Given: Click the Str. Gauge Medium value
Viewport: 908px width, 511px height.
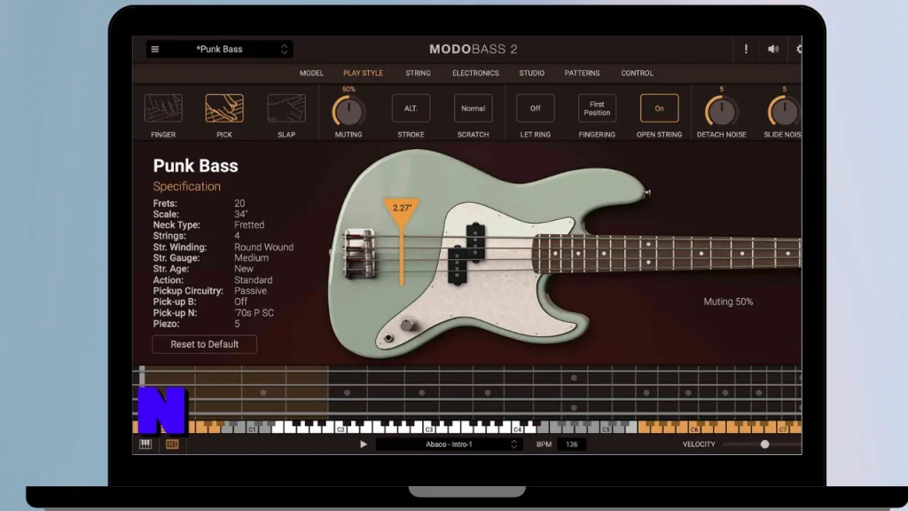Looking at the screenshot, I should 251,258.
